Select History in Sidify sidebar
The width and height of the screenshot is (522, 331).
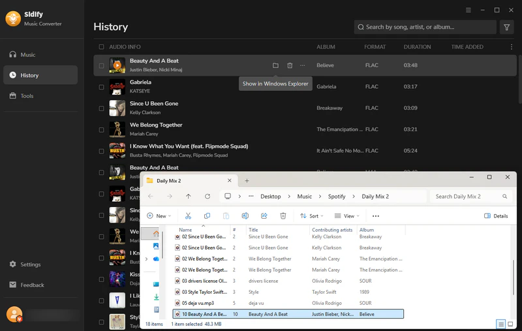(x=40, y=75)
